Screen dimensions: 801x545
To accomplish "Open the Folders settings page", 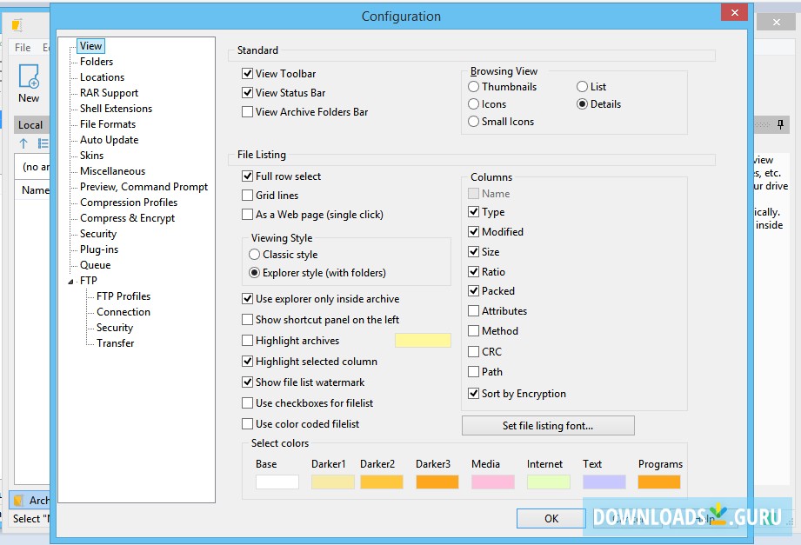I will coord(97,62).
